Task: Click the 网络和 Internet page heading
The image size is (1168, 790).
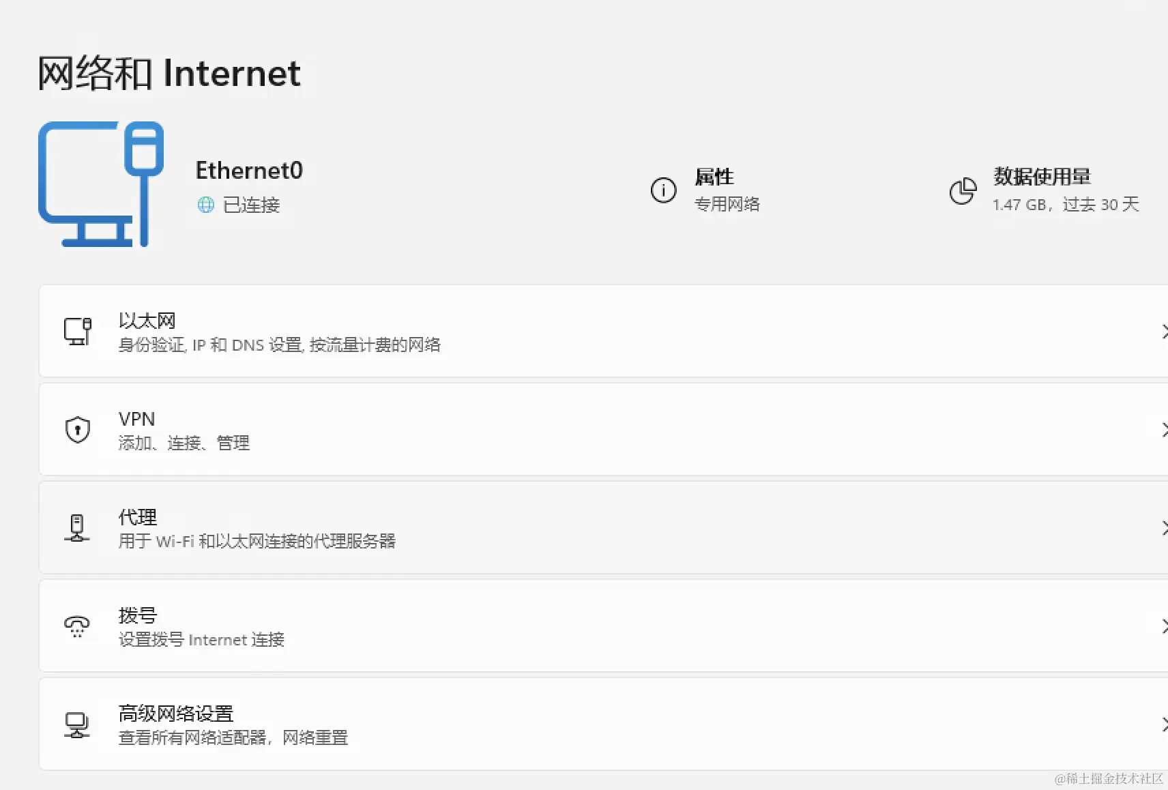Action: pos(169,73)
